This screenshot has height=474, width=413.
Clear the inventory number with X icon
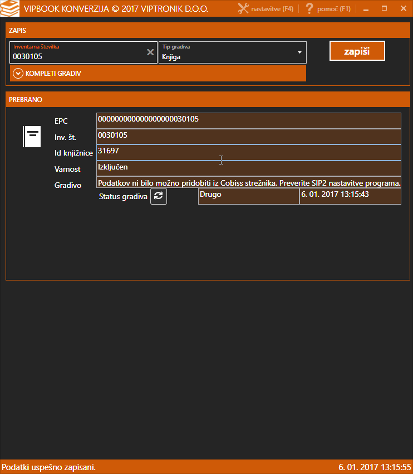(x=150, y=52)
